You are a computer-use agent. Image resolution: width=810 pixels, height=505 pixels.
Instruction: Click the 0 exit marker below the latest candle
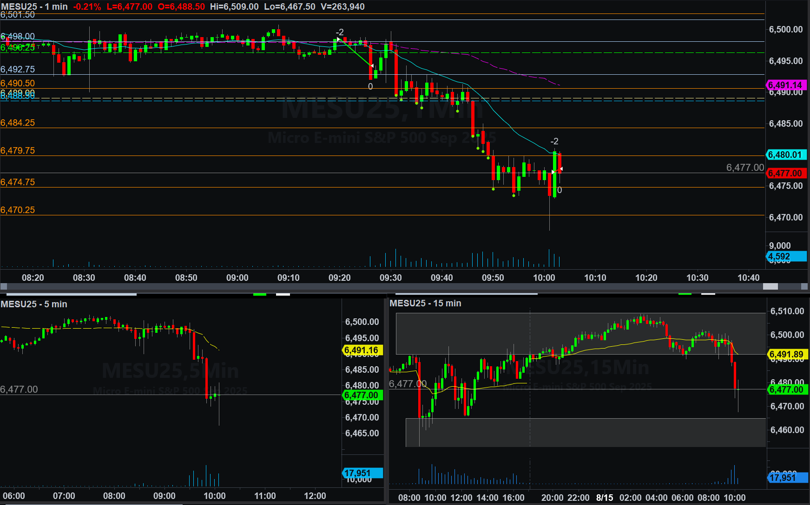(x=560, y=190)
